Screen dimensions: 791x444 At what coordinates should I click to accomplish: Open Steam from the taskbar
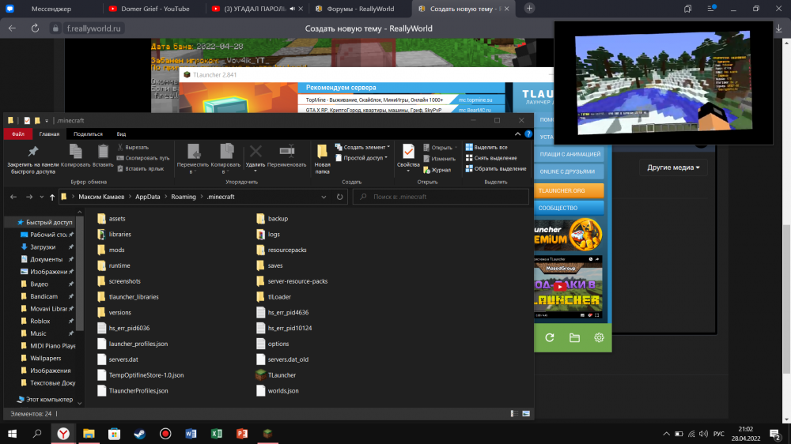[x=140, y=434]
